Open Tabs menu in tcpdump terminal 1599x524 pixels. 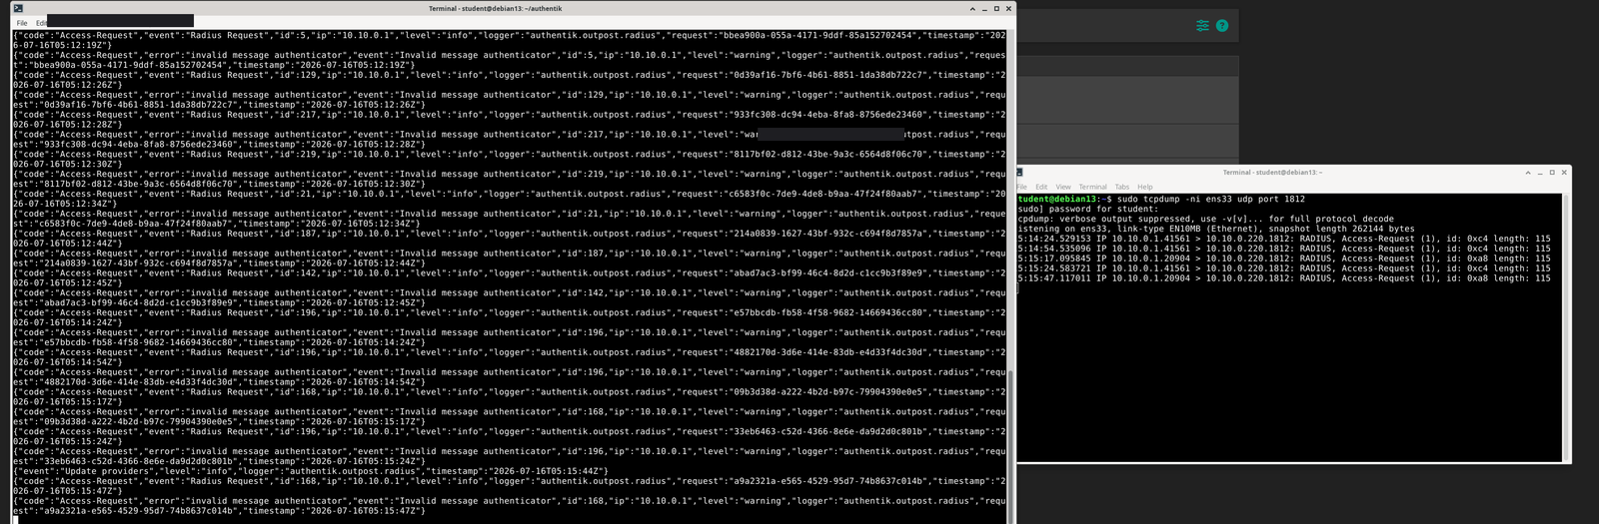[1122, 187]
